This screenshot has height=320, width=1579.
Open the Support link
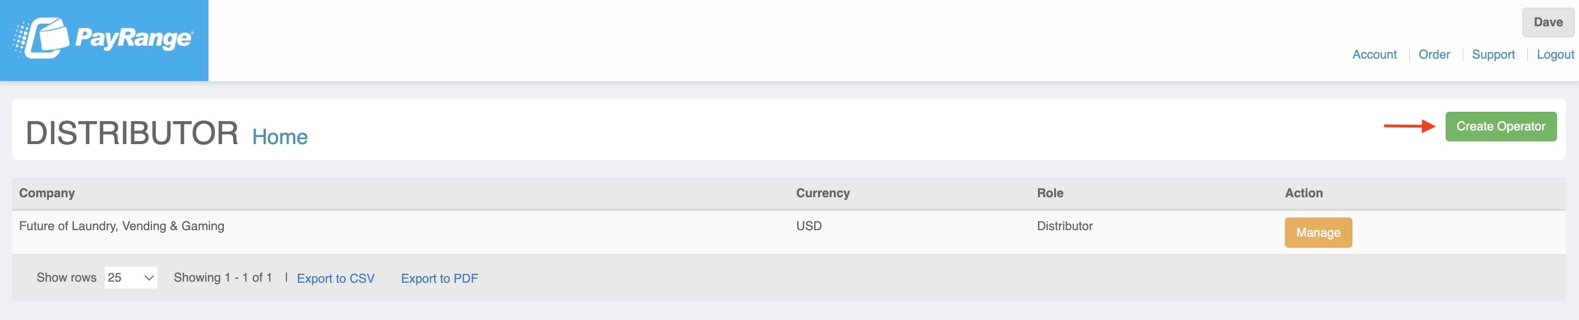click(1493, 54)
